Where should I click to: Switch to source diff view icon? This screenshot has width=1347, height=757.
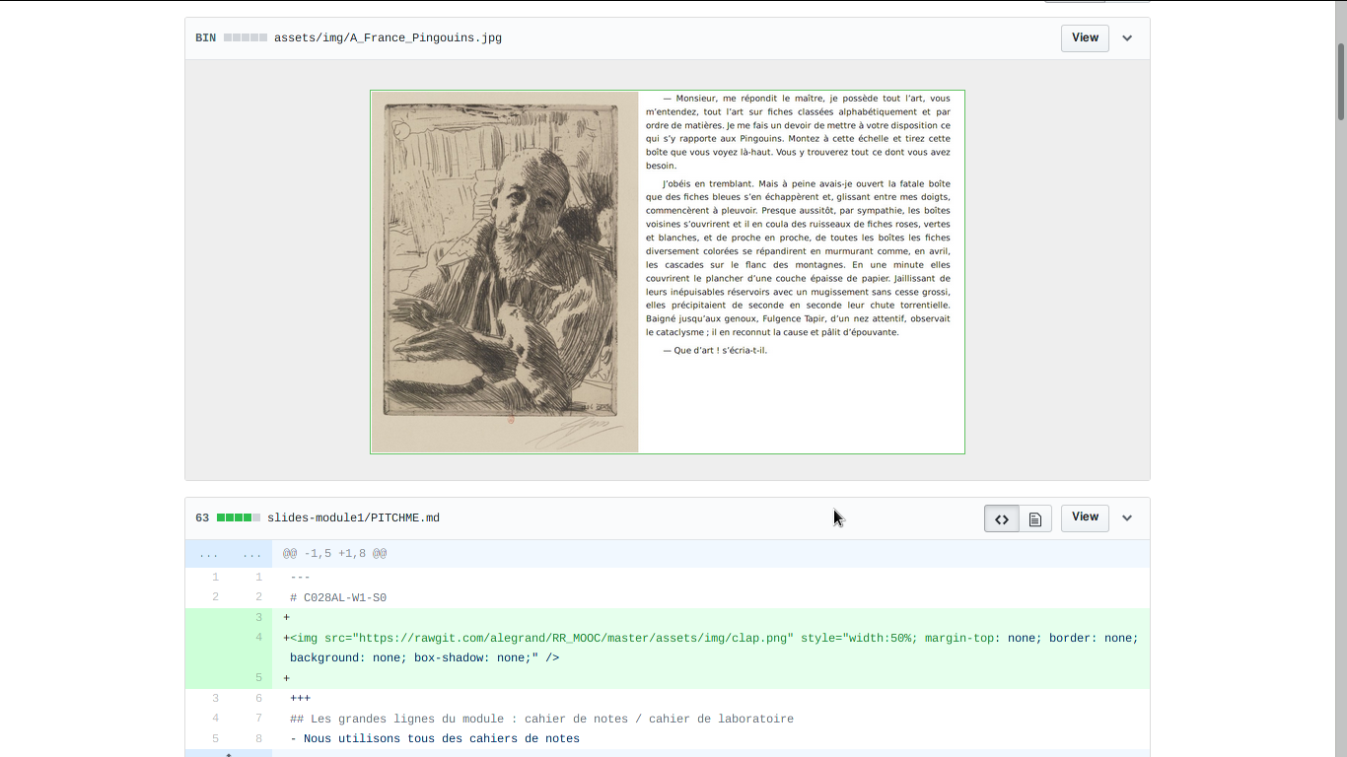[x=1001, y=518]
